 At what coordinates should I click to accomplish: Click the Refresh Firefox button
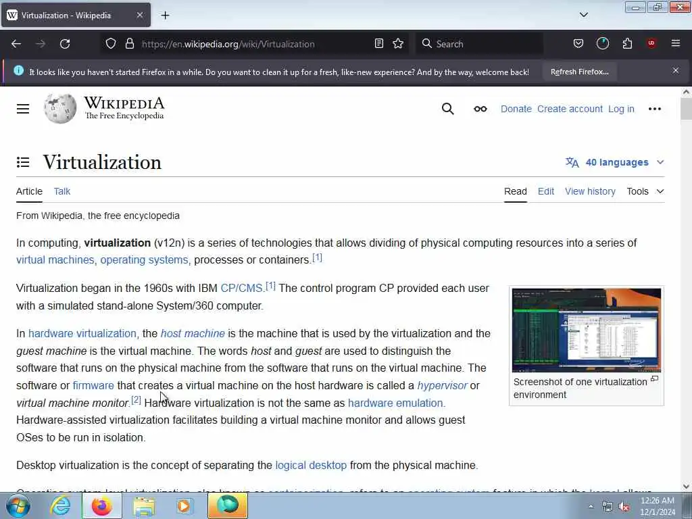tap(579, 72)
